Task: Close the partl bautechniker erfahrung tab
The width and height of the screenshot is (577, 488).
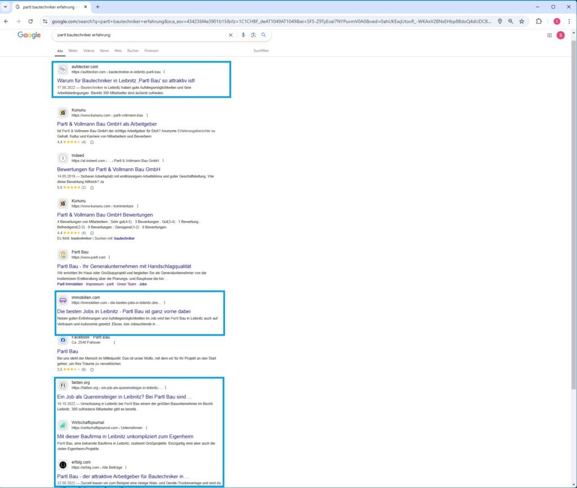Action: coord(86,7)
